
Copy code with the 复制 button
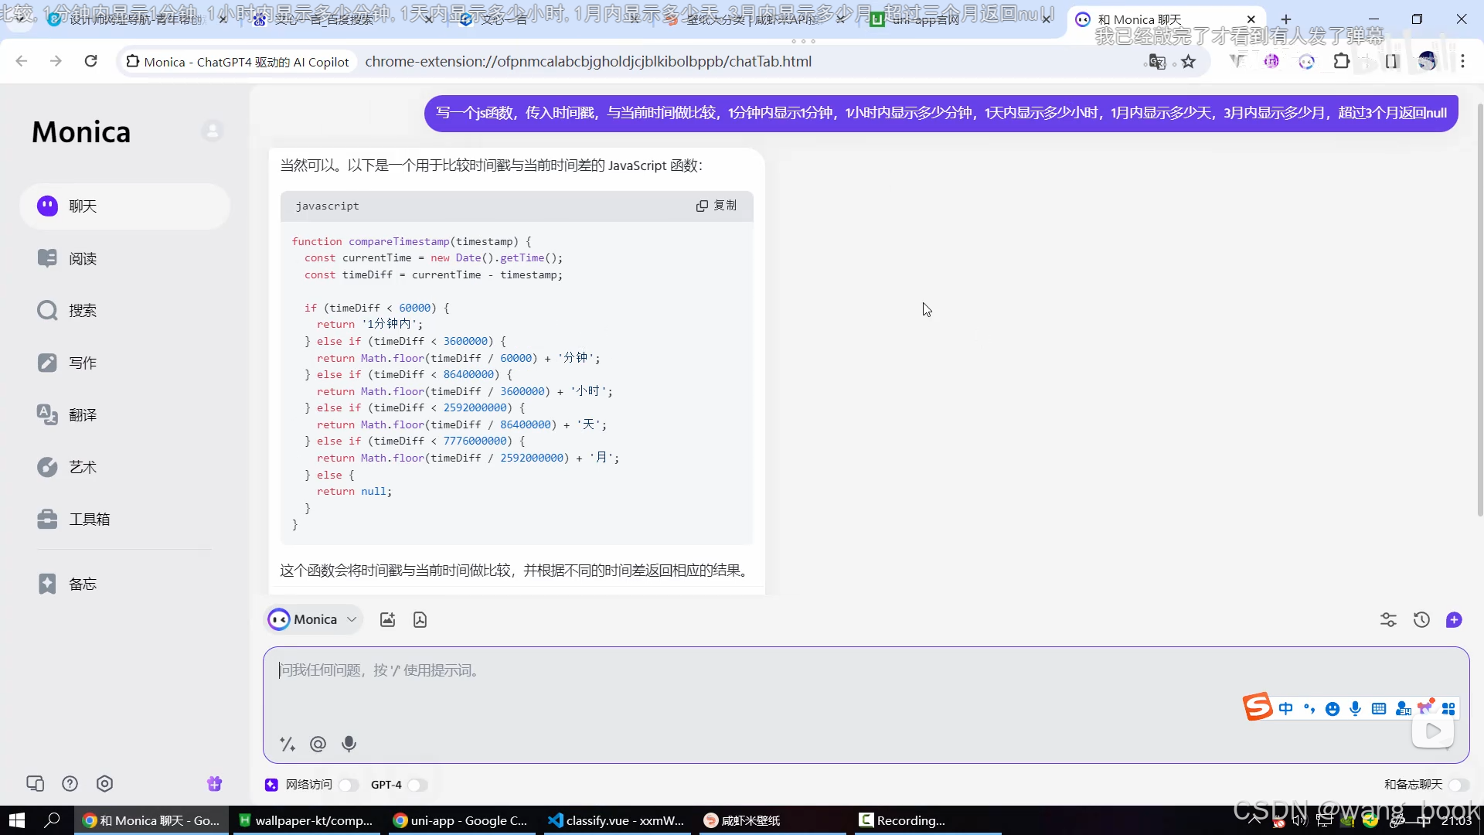tap(716, 206)
